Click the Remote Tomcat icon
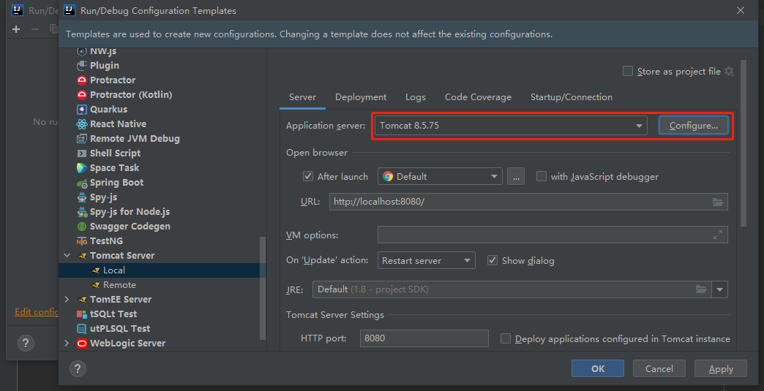 [95, 285]
